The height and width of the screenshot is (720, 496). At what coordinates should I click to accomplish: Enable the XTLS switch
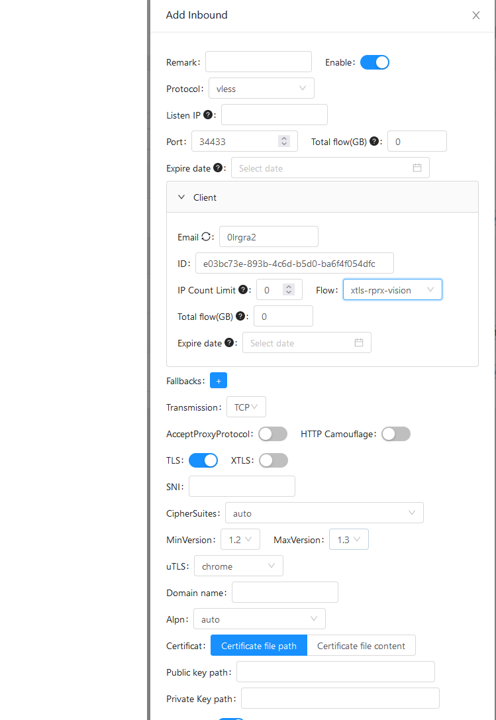pos(273,460)
